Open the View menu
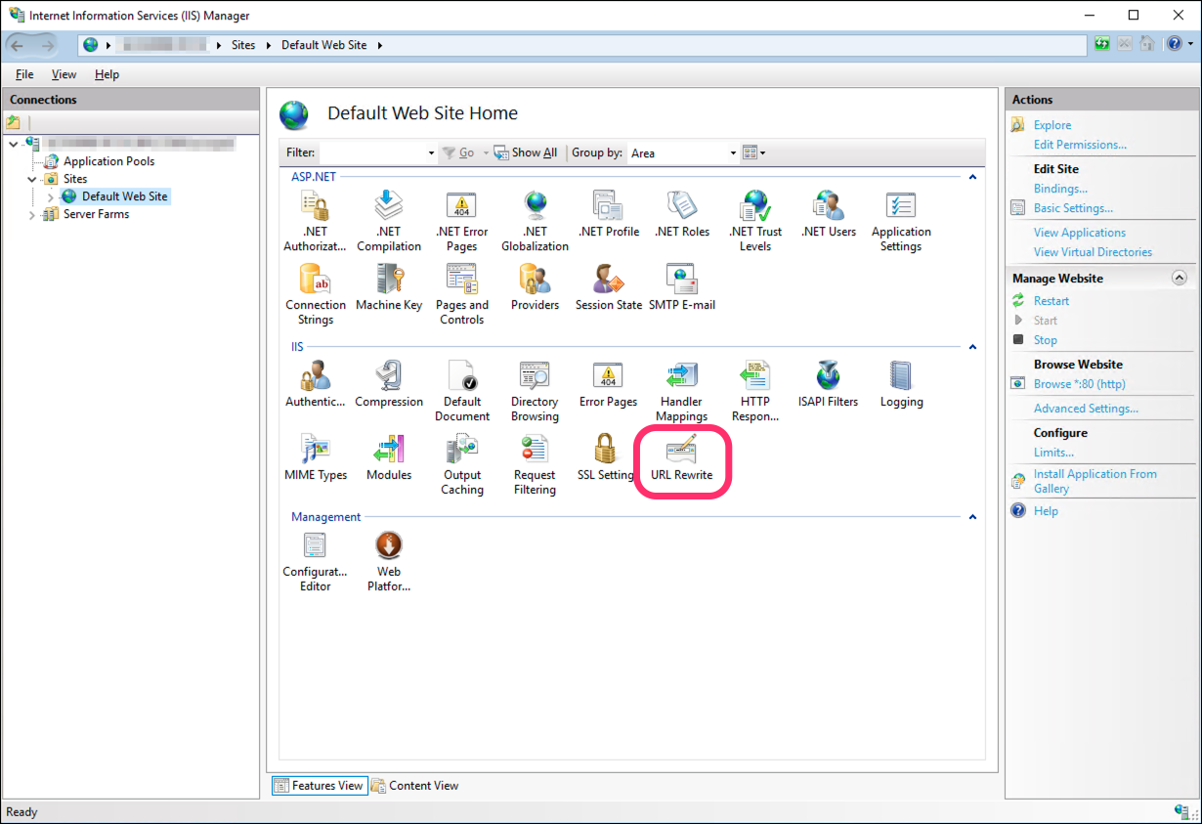This screenshot has height=824, width=1202. coord(64,74)
